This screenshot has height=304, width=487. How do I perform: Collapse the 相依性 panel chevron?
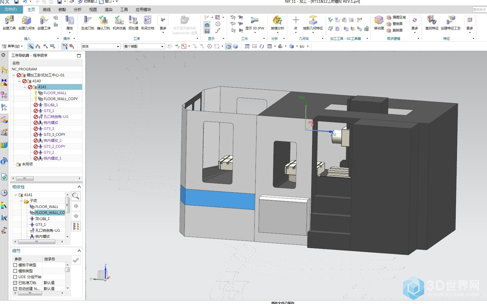(79, 187)
